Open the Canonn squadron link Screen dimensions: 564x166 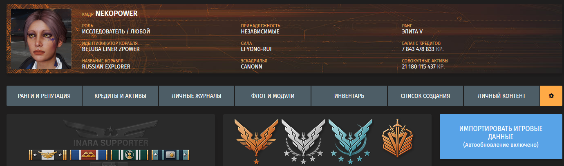(252, 66)
